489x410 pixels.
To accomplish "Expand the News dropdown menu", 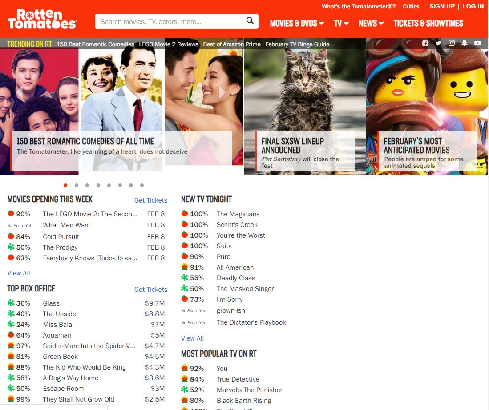I will click(x=371, y=23).
